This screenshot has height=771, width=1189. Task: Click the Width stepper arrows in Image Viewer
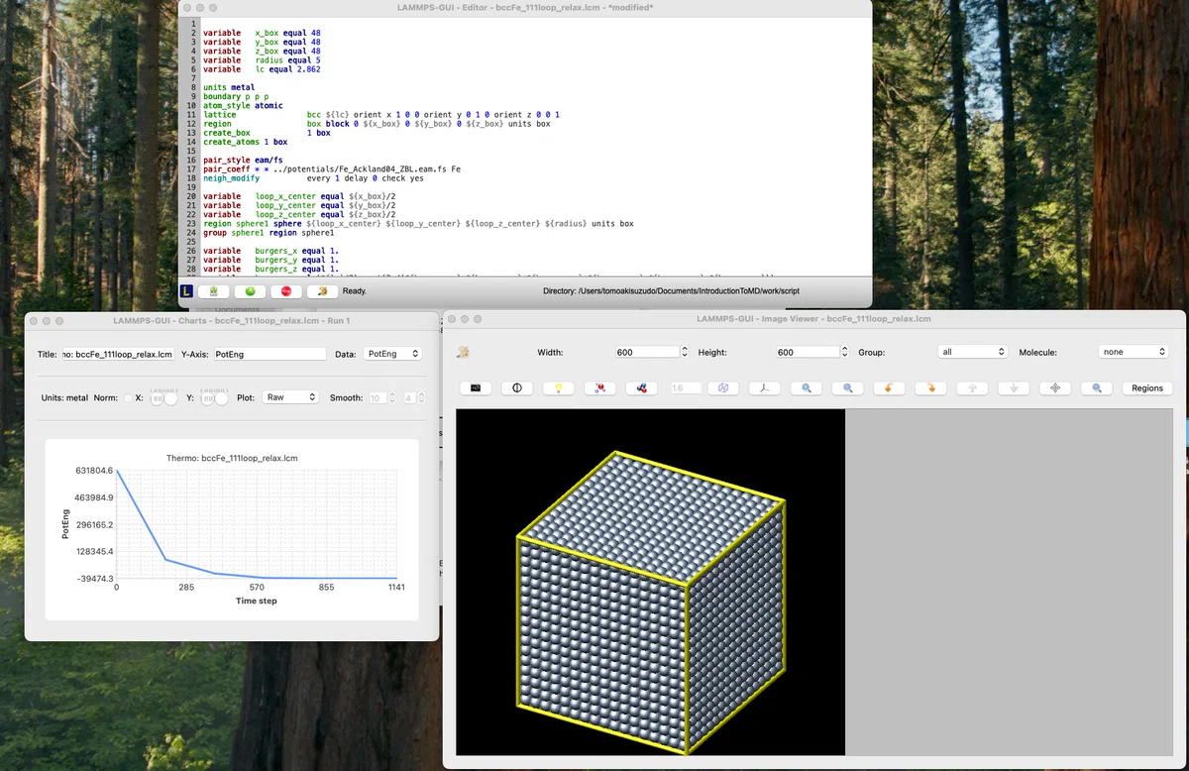click(684, 352)
